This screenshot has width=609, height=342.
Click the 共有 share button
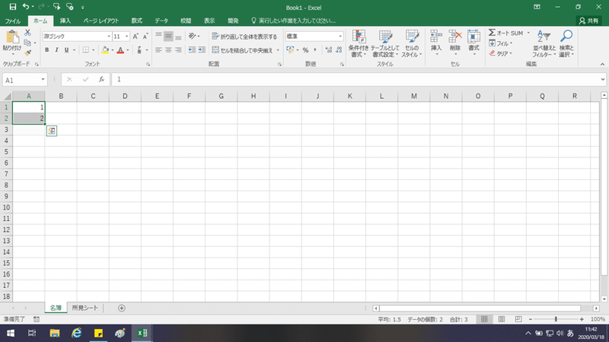click(588, 21)
